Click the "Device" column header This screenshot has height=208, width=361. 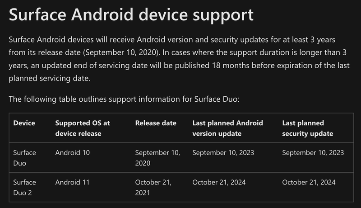pyautogui.click(x=24, y=123)
